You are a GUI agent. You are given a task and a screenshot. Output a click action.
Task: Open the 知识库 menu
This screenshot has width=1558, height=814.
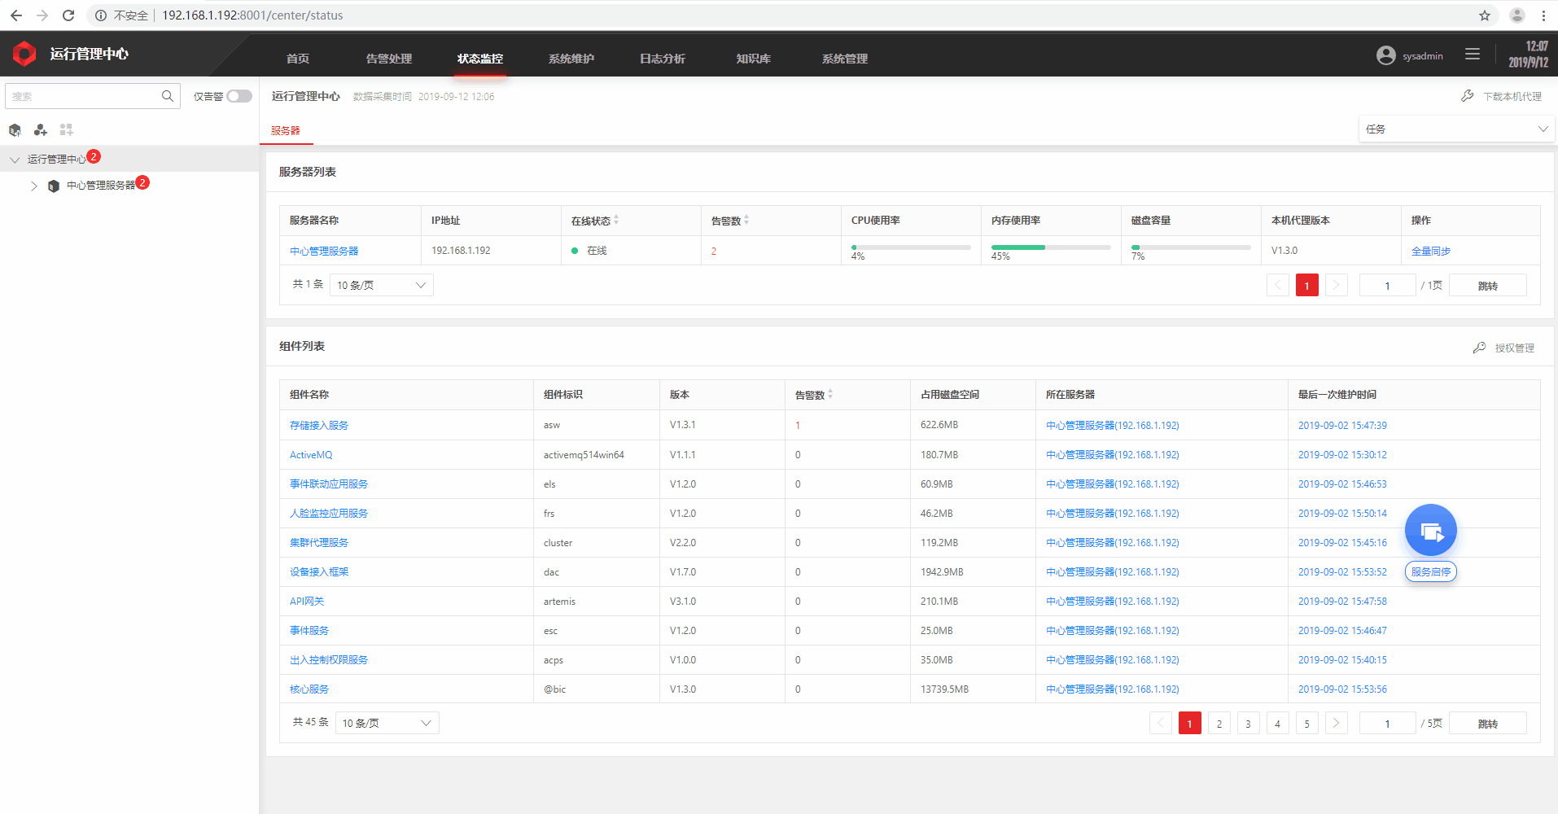click(x=754, y=59)
